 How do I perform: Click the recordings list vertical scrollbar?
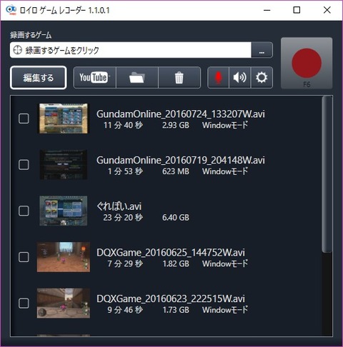[327, 174]
